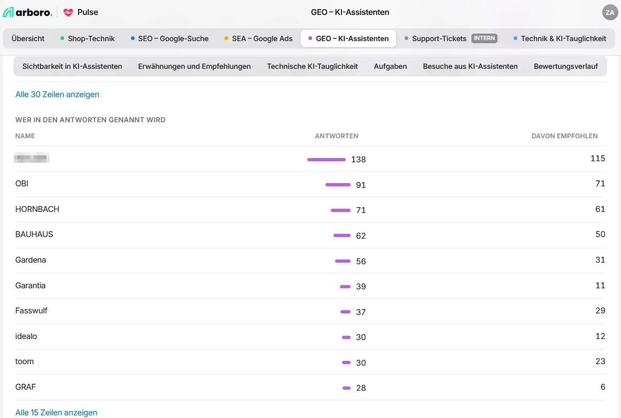Click the Pulse app name
Viewport: 621px width, 418px height.
coord(88,12)
